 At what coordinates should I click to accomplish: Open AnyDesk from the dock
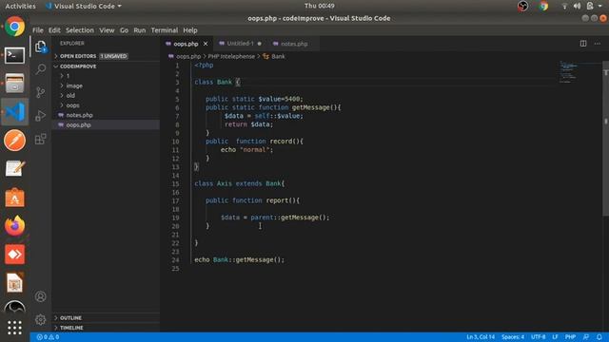15,255
